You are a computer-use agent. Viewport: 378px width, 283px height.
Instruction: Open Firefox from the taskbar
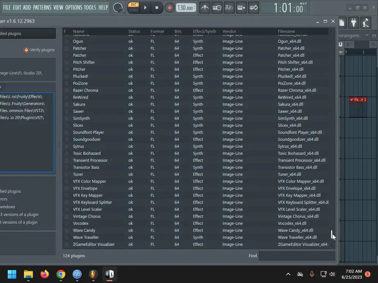[x=45, y=274]
